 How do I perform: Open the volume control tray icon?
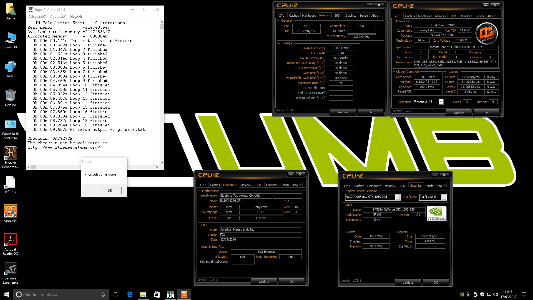coord(496,294)
